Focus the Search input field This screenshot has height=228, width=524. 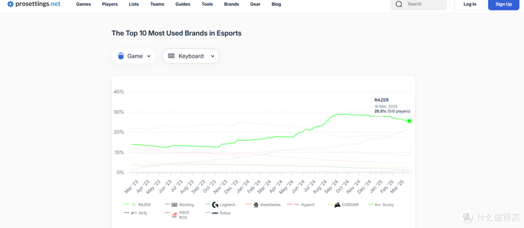pos(425,4)
